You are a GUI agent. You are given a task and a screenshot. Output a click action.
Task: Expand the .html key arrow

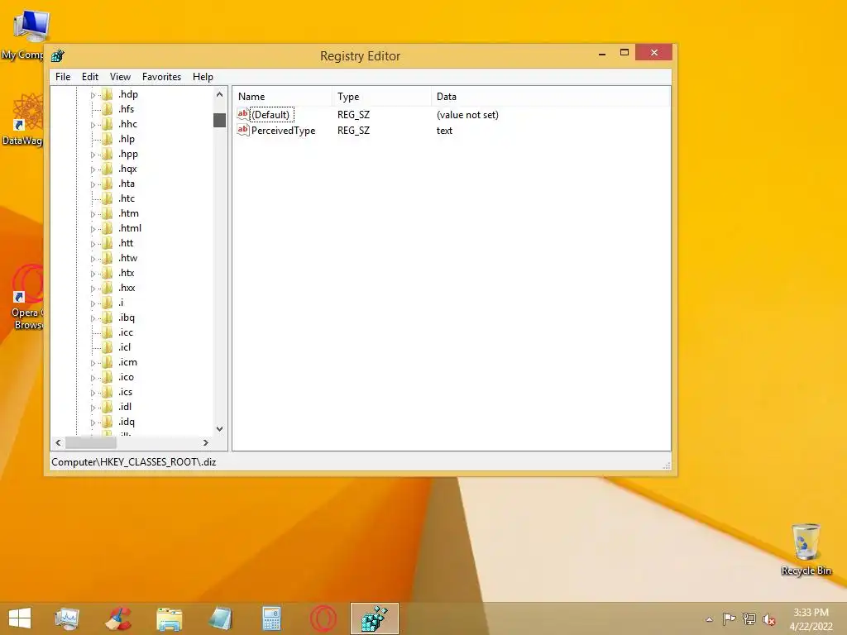(93, 229)
